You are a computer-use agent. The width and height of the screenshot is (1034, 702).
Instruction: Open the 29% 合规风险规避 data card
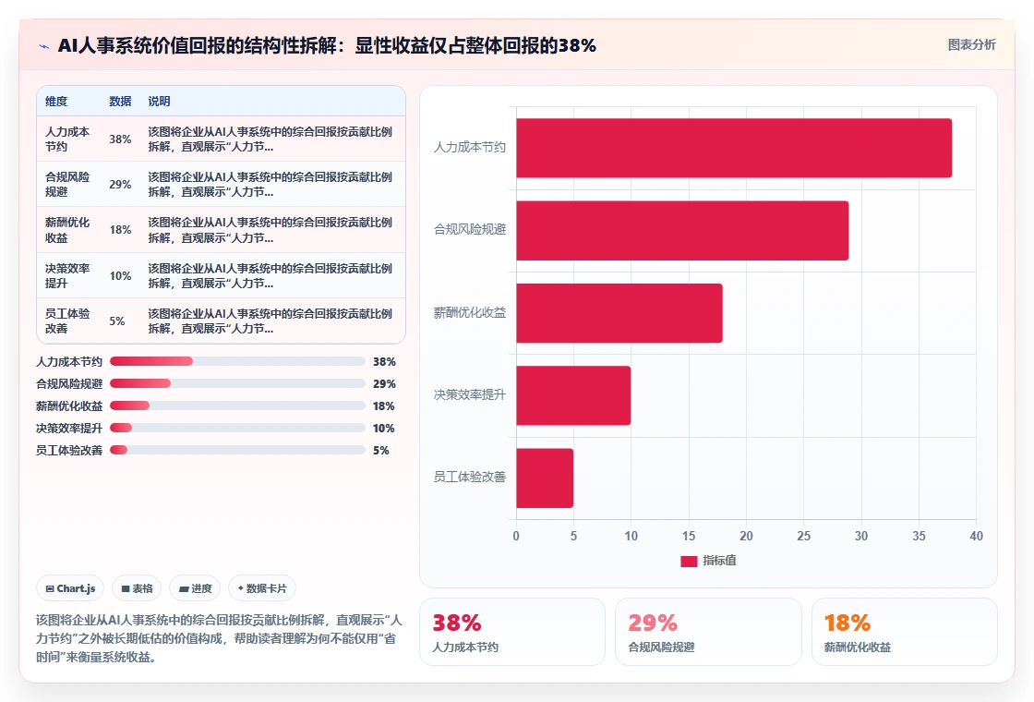(708, 632)
